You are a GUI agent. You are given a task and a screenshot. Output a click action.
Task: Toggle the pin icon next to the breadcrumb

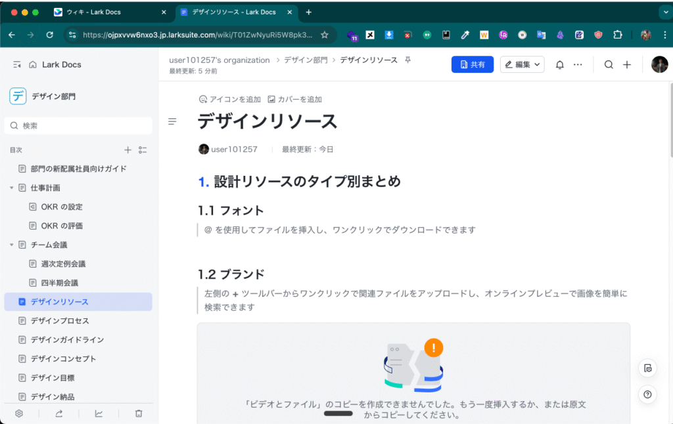(407, 60)
